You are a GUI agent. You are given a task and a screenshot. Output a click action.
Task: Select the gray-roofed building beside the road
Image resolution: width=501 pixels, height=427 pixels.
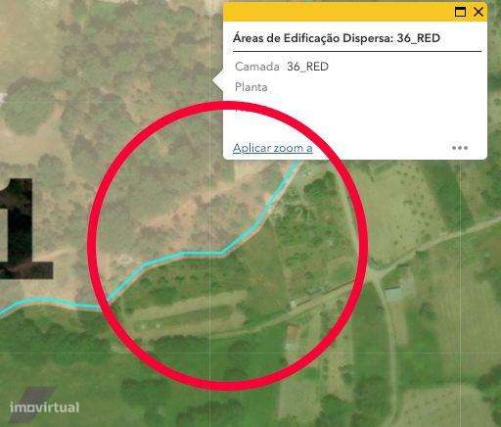tap(393, 293)
